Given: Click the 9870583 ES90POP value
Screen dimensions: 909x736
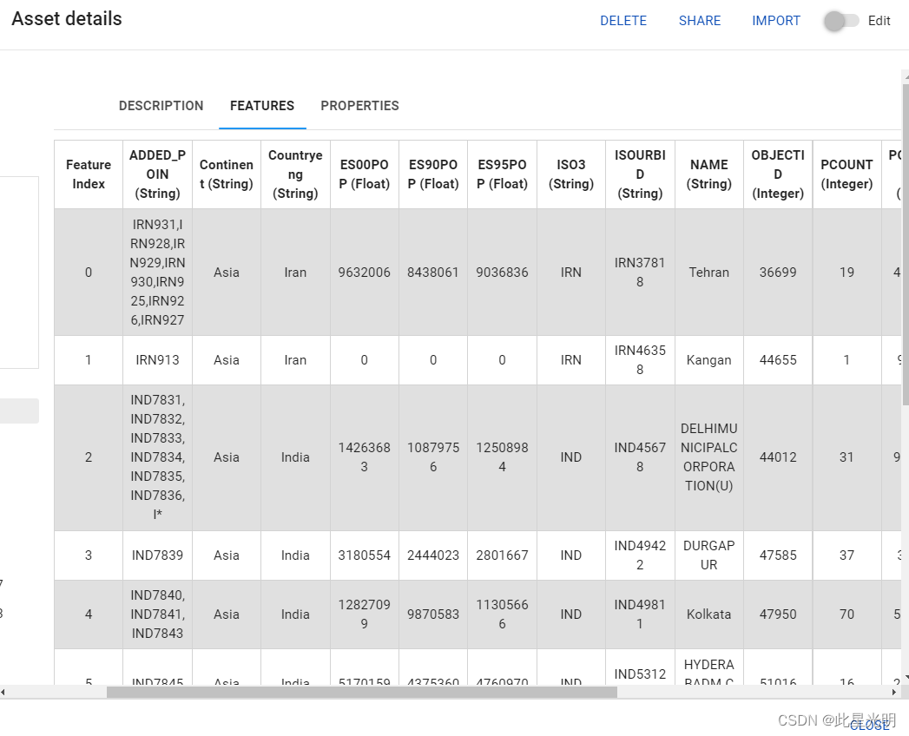Looking at the screenshot, I should click(x=433, y=614).
